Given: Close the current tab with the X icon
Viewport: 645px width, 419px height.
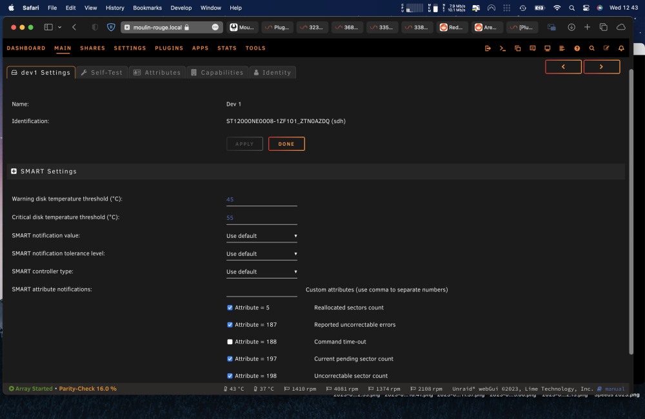Looking at the screenshot, I should pos(127,27).
